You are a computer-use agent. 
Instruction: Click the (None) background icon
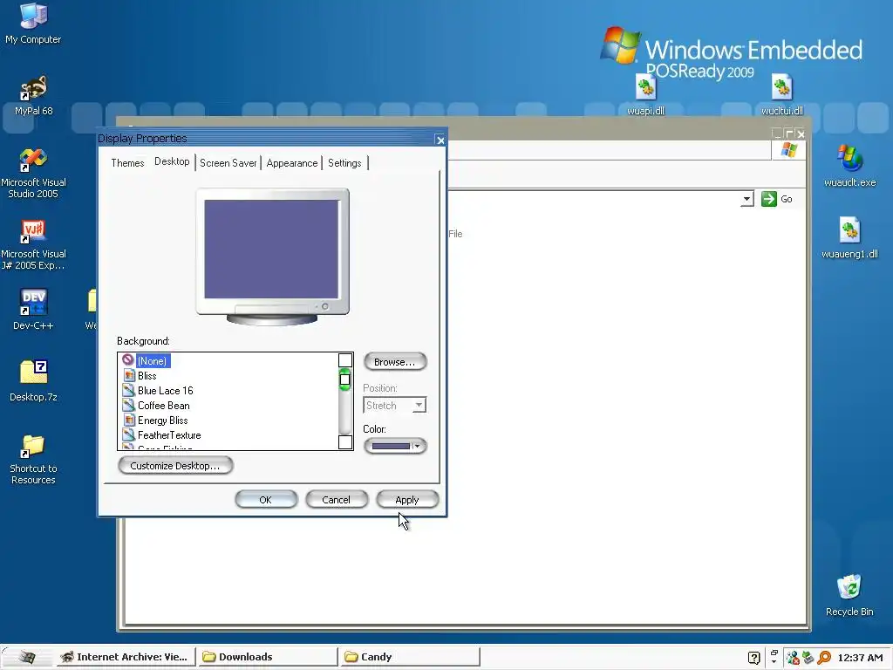coord(128,360)
